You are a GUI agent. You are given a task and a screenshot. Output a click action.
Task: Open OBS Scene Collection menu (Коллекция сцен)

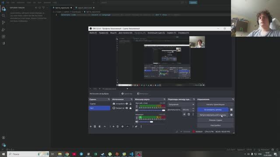click(x=156, y=33)
